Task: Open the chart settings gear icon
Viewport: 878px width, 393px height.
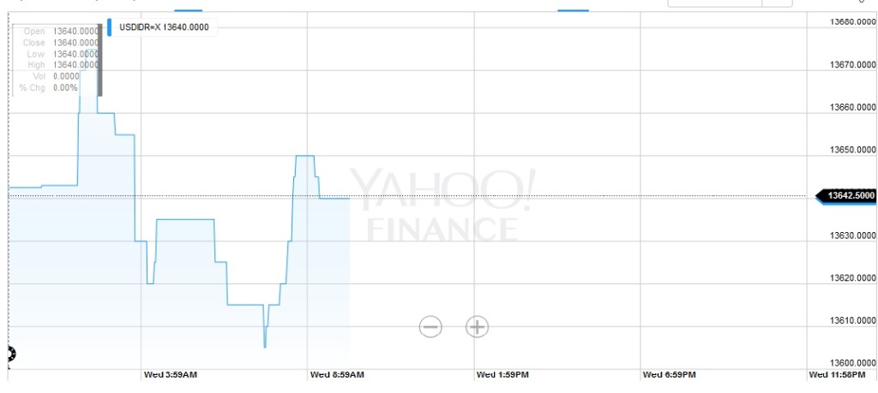Action: point(10,354)
